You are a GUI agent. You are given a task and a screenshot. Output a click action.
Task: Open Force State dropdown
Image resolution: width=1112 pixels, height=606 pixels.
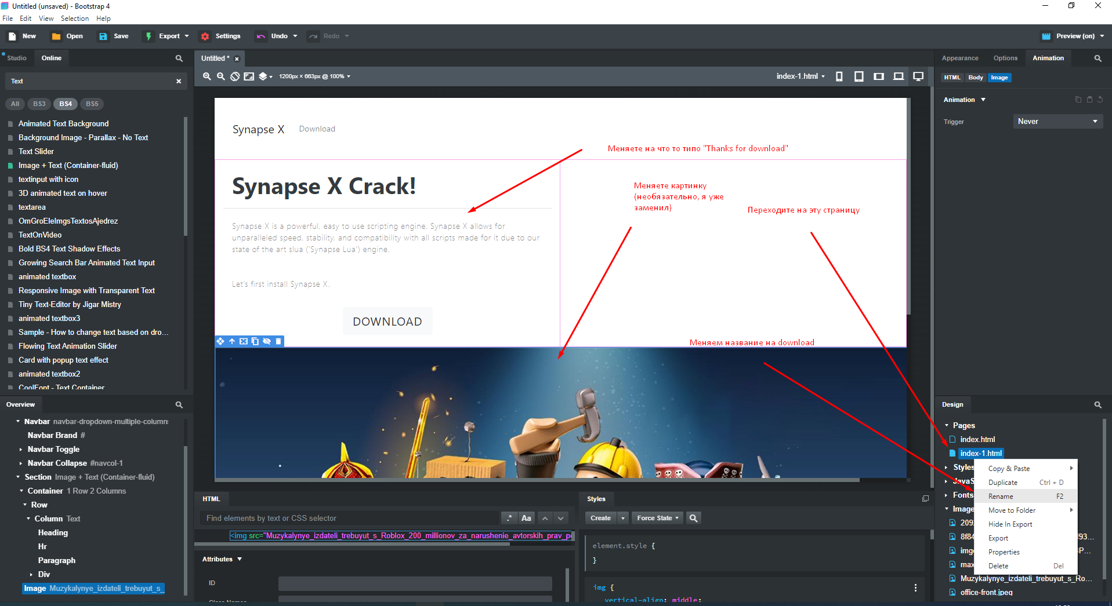point(658,518)
